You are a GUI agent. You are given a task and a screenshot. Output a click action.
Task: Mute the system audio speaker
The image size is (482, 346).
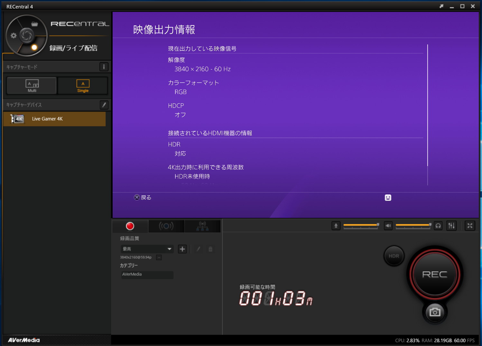point(388,226)
